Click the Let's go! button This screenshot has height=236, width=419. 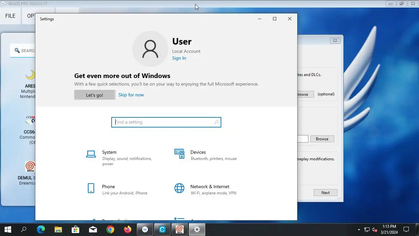tap(95, 95)
